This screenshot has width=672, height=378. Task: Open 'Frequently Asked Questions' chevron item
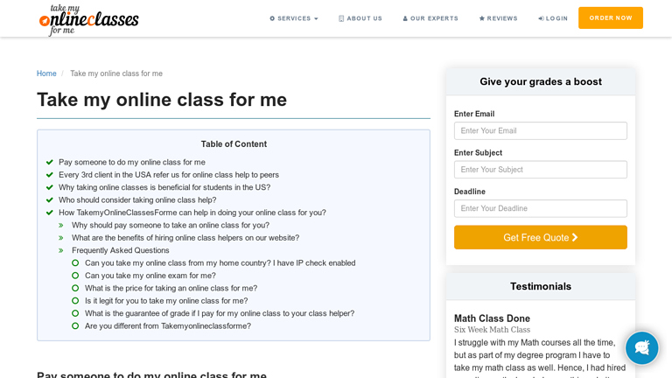coord(61,250)
